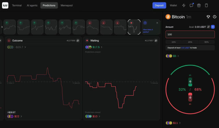Select the Predictions tab

[49, 5]
